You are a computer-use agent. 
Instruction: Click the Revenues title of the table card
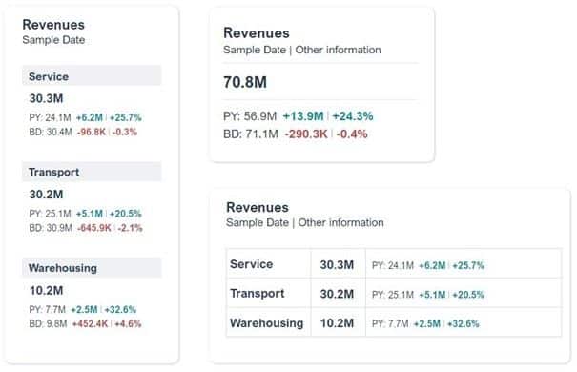tap(258, 207)
